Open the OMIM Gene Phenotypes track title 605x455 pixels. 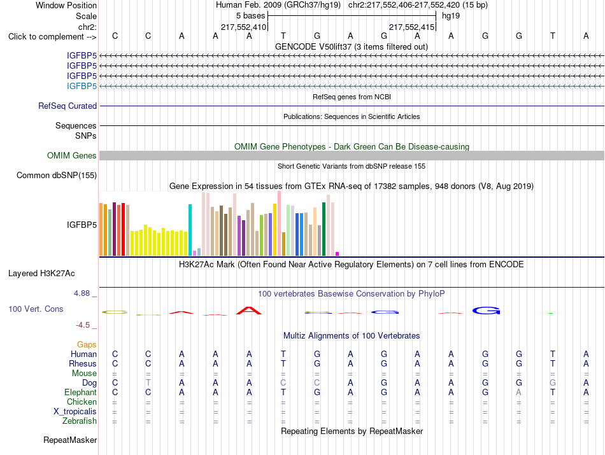click(x=352, y=146)
